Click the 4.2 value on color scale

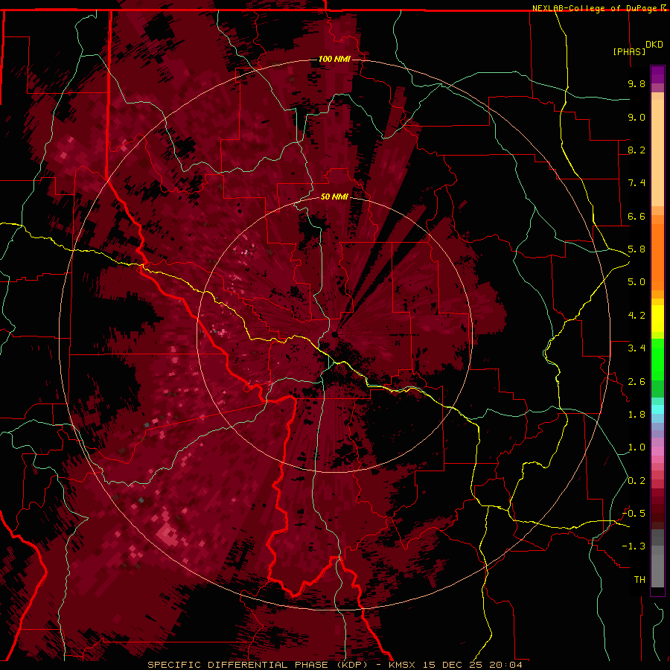[x=636, y=316]
